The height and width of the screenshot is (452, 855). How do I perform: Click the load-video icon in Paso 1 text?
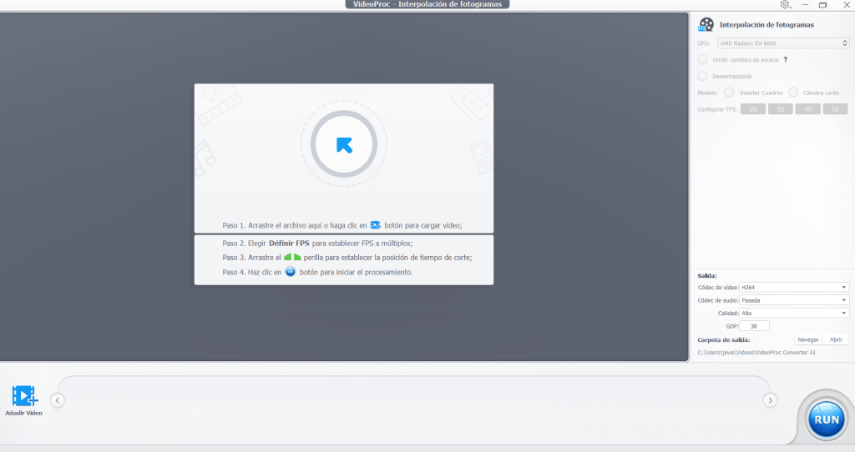click(x=376, y=225)
